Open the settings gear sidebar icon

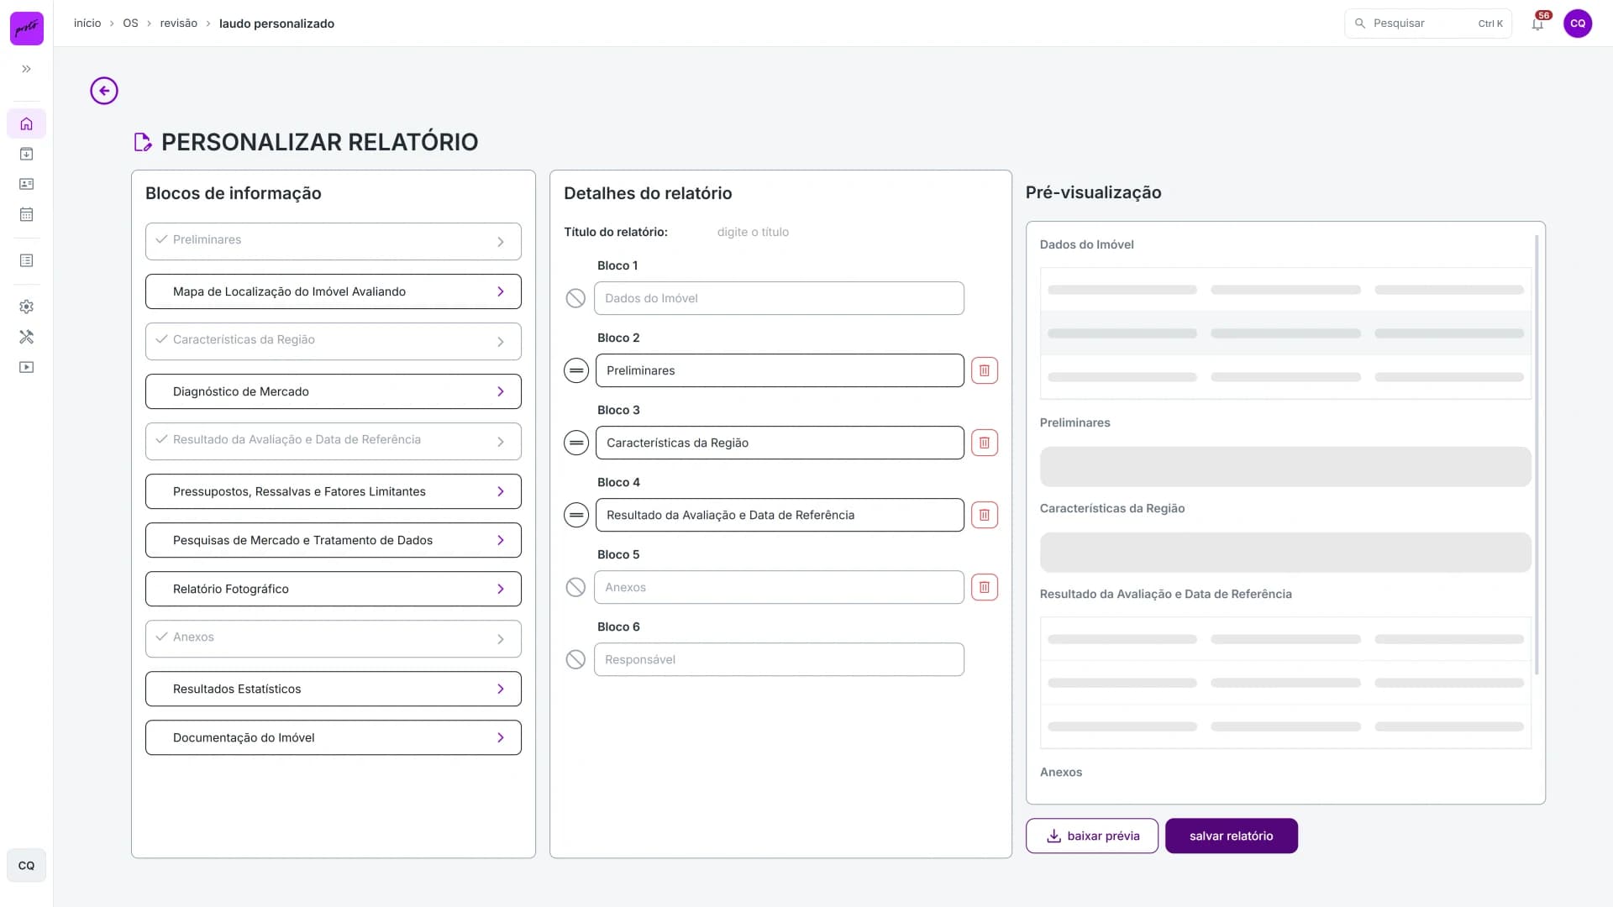pyautogui.click(x=26, y=307)
